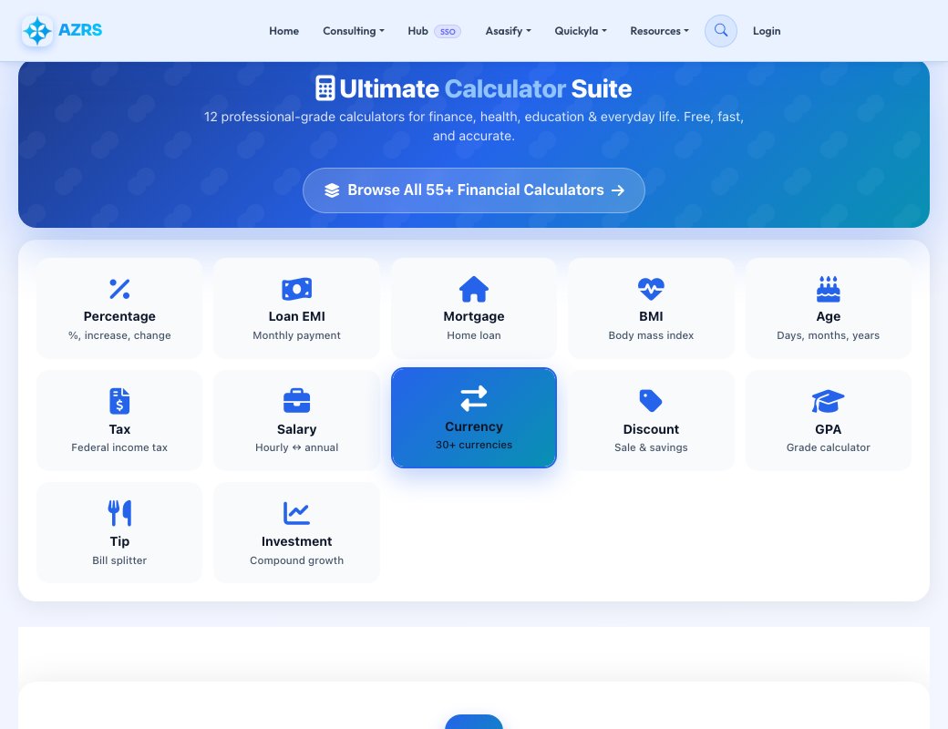Screen dimensions: 948x729
Task: Go to the Home nav item
Action: [x=283, y=31]
